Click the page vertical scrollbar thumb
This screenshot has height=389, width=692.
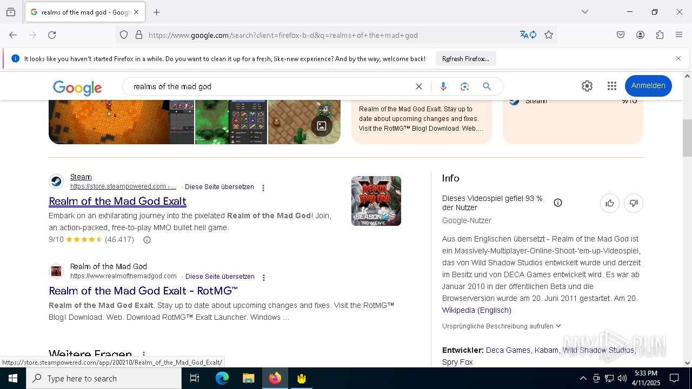coord(687,137)
